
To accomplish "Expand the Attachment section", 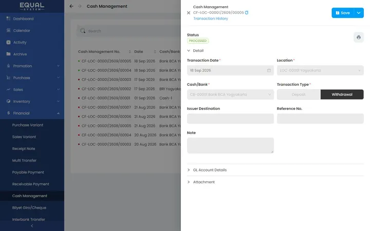I will (x=189, y=182).
